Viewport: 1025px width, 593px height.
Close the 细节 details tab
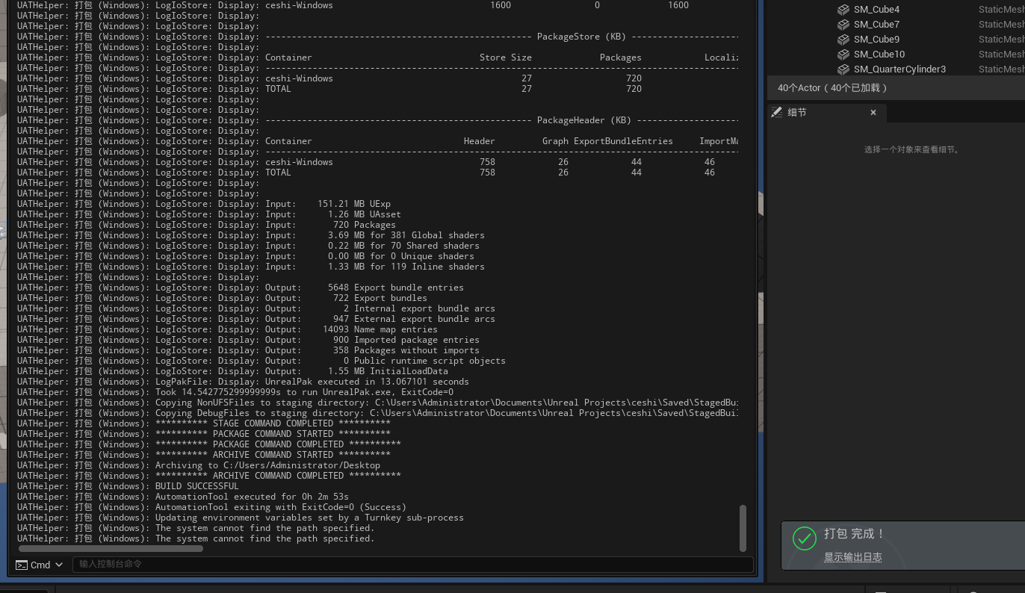[873, 112]
